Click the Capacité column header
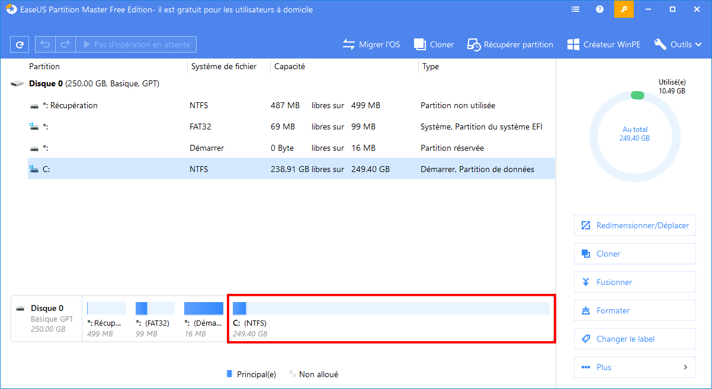Screen dimensions: 712x389 click(290, 67)
